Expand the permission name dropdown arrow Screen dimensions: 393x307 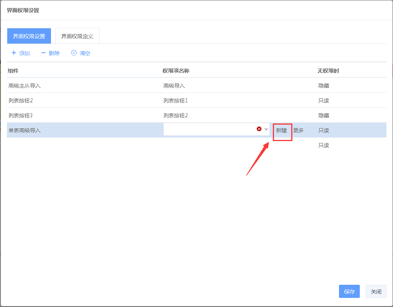coord(266,129)
